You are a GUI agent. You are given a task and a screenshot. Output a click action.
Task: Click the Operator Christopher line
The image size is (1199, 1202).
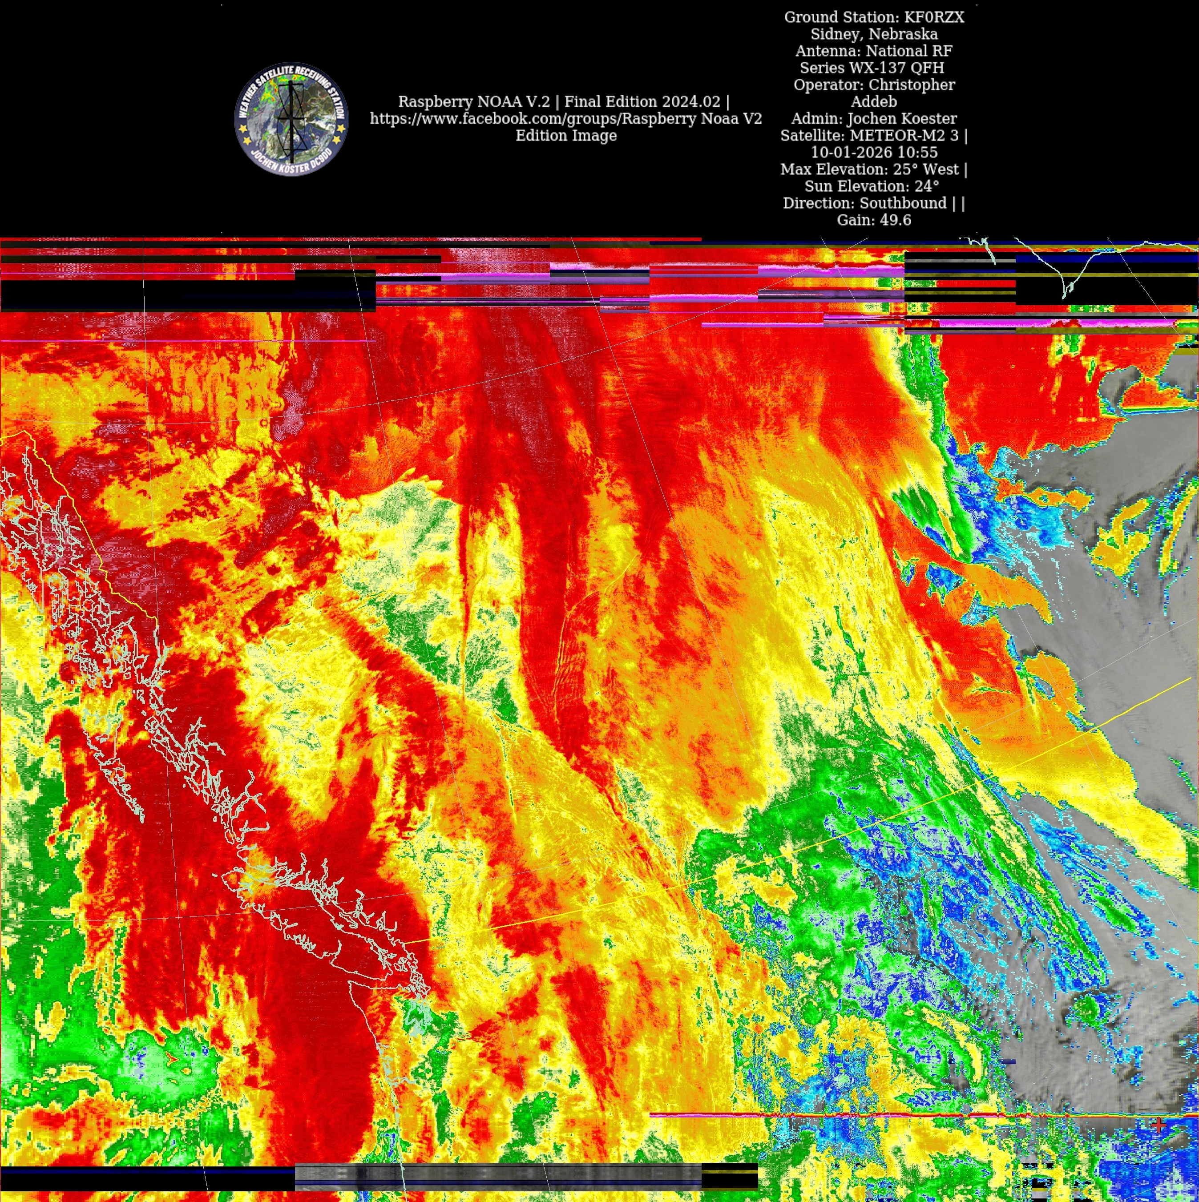(874, 85)
